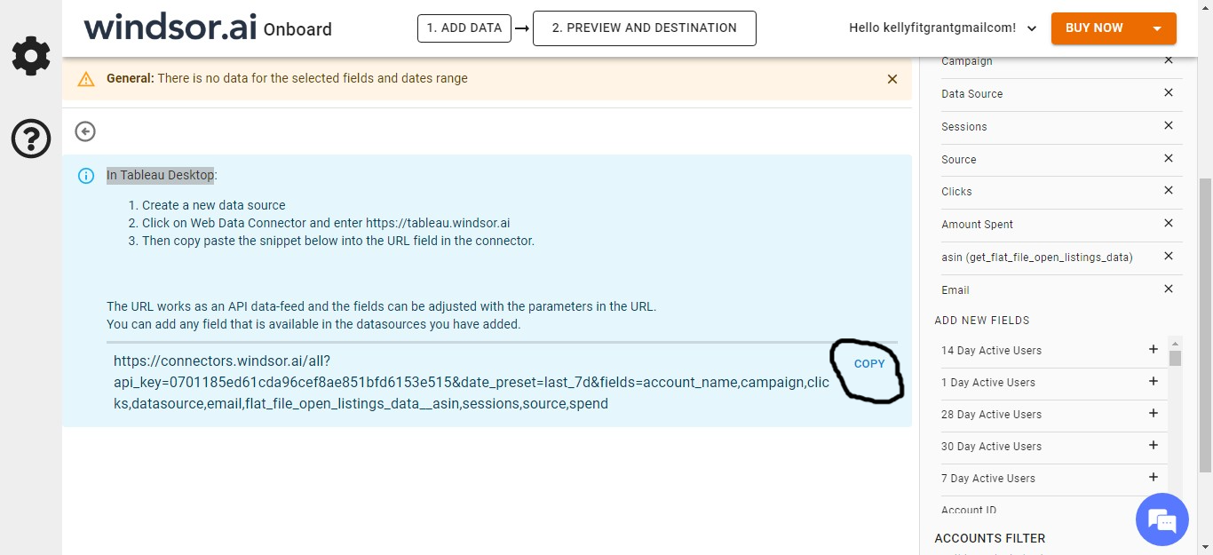1213x555 pixels.
Task: Click the back arrow circle icon
Action: pyautogui.click(x=85, y=131)
